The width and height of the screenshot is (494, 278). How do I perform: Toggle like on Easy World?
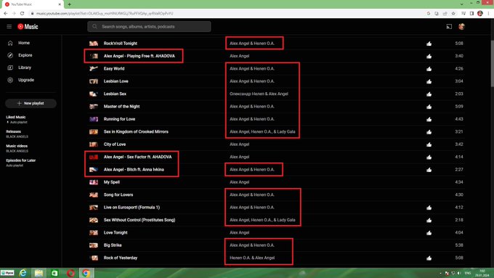click(429, 69)
